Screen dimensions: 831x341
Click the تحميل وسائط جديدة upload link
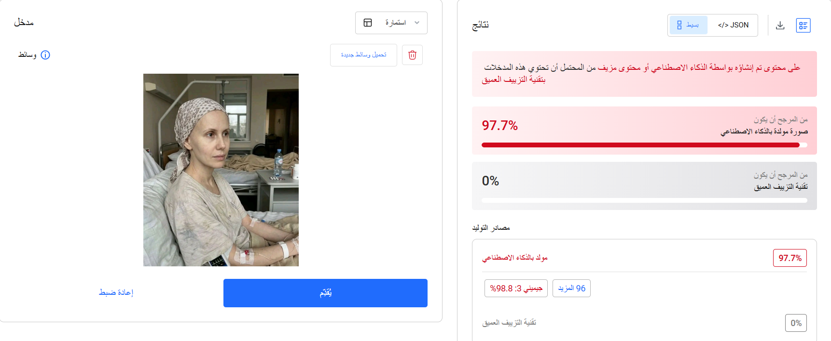click(363, 55)
